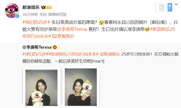Expand the post options chevron menu
This screenshot has width=181, height=108.
tap(176, 4)
